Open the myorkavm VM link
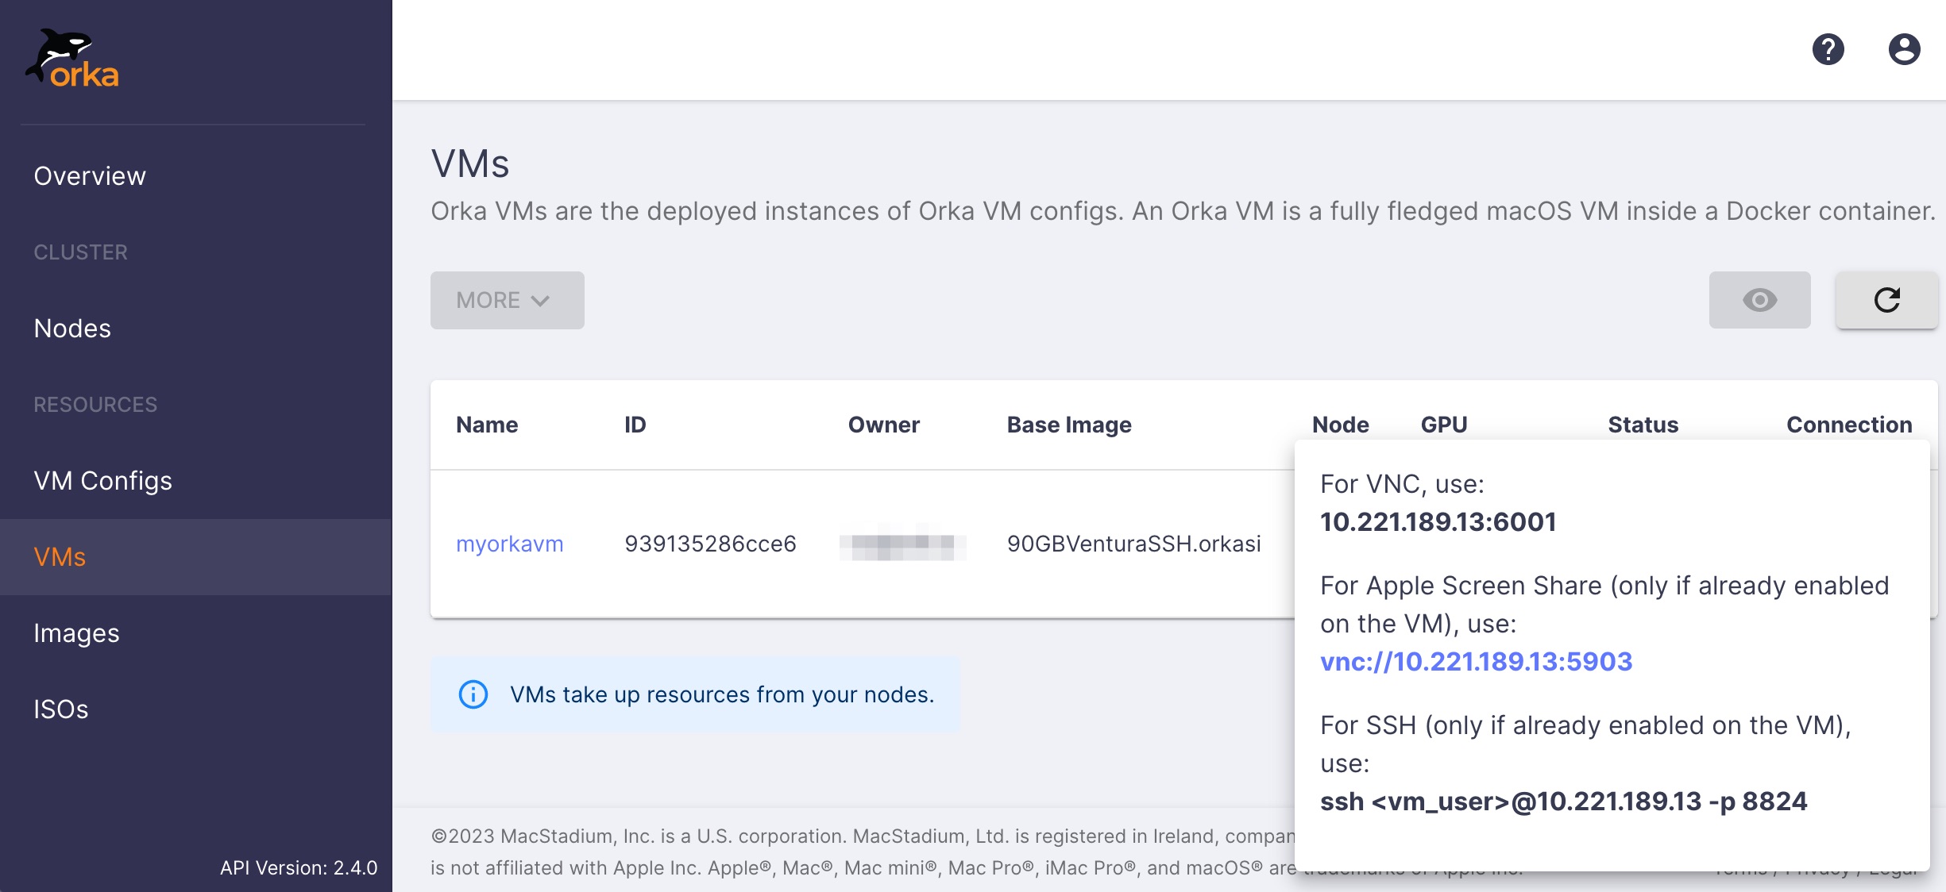This screenshot has width=1946, height=892. [509, 544]
